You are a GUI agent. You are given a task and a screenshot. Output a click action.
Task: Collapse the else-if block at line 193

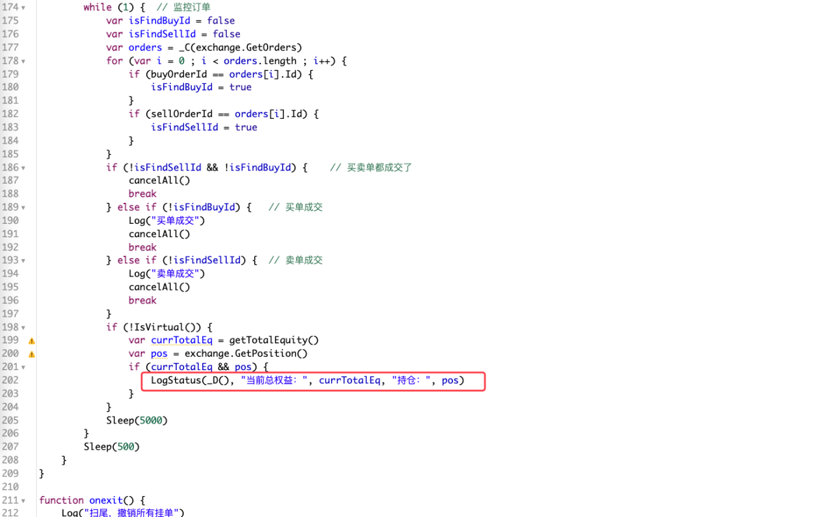point(24,260)
